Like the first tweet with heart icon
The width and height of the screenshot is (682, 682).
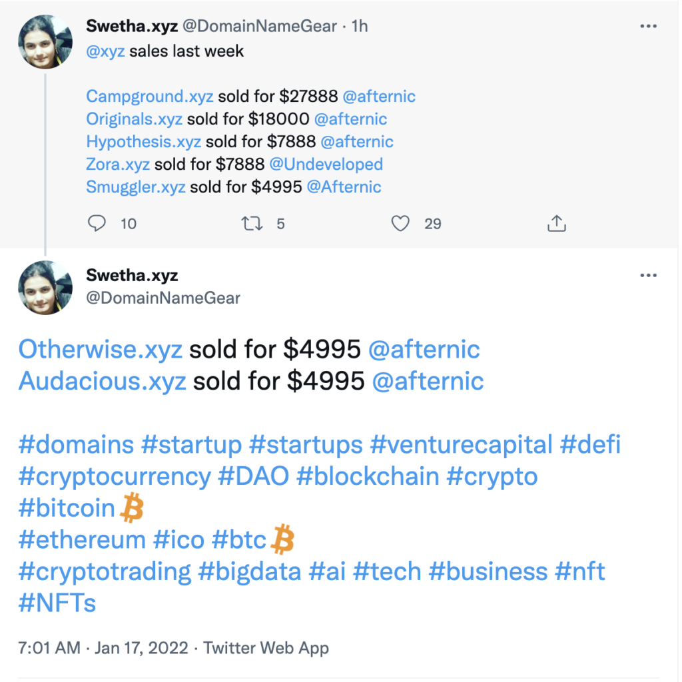point(400,224)
